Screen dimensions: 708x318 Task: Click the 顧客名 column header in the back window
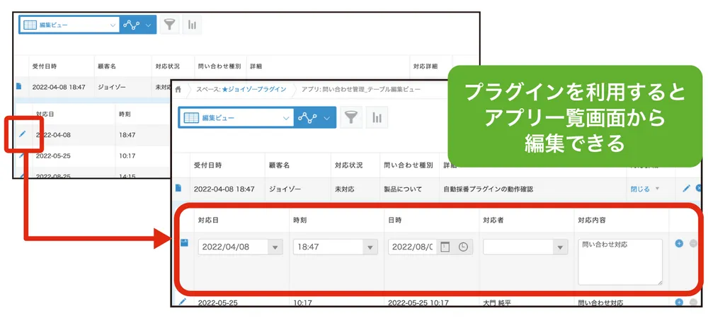click(107, 66)
